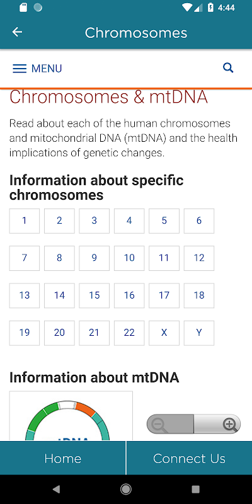Screen dimensions: 252x504
Task: Select chromosome 6 box
Action: [199, 221]
